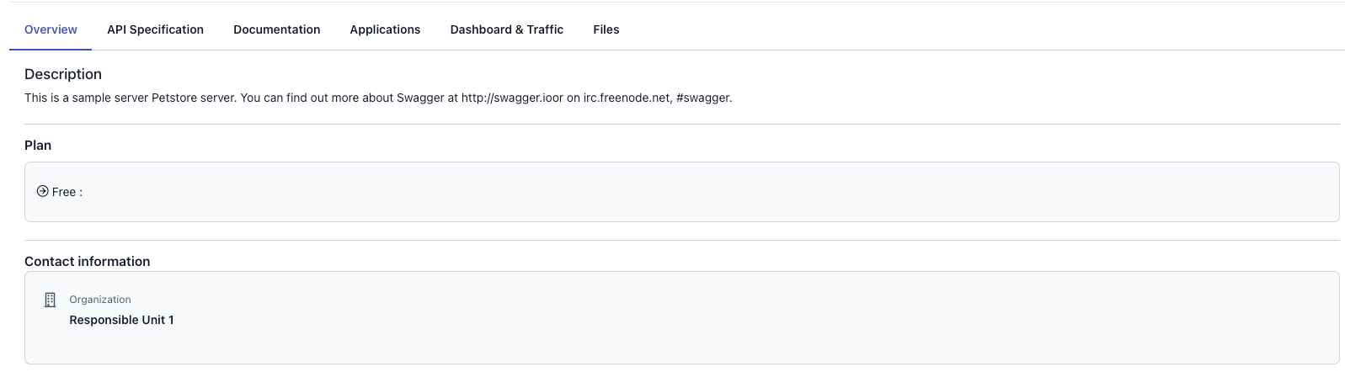The width and height of the screenshot is (1345, 388).
Task: Click the #swagger channel text
Action: (x=703, y=98)
